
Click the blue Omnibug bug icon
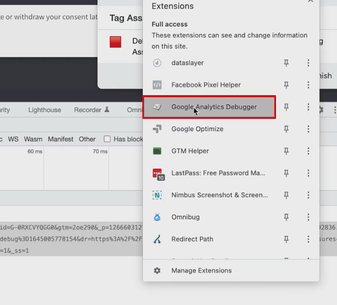[157, 217]
